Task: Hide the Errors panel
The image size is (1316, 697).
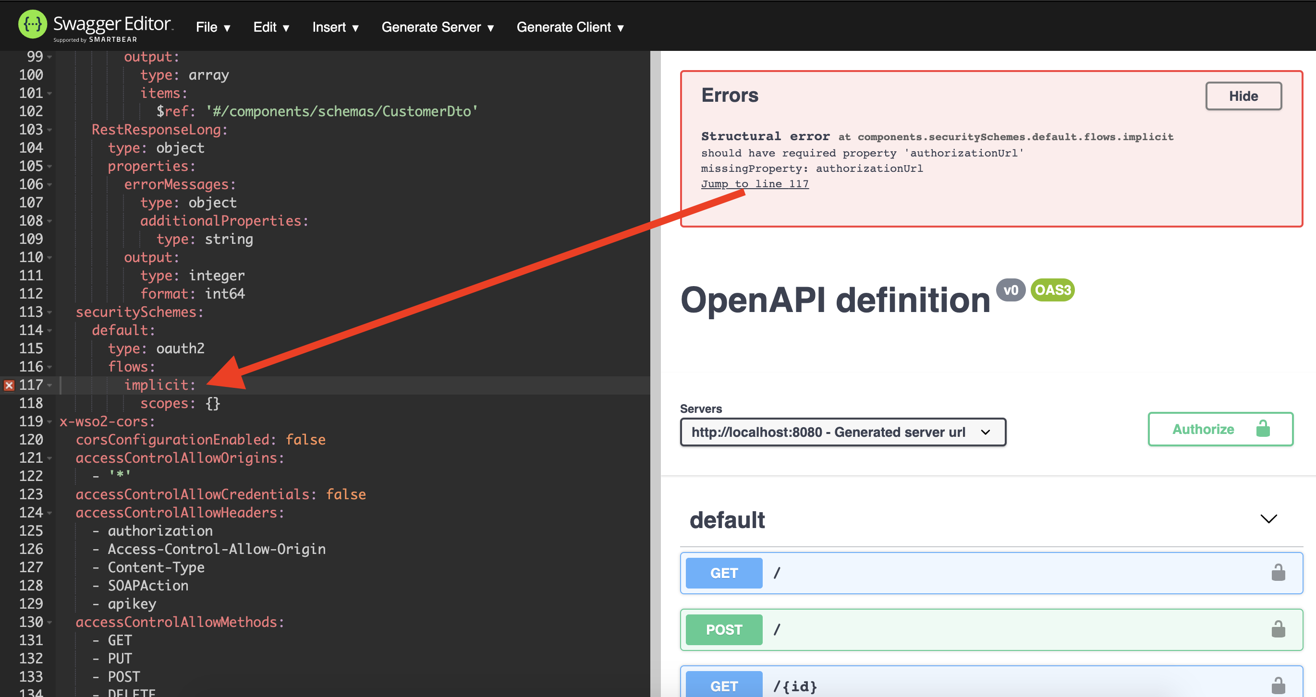Action: (1243, 96)
